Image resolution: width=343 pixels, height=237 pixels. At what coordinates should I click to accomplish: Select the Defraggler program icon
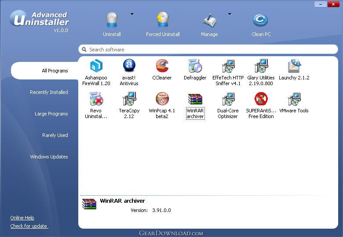tap(195, 66)
